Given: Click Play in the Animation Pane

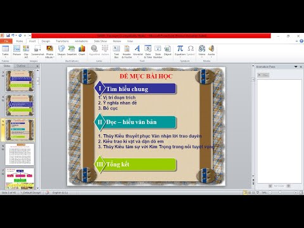Looking at the screenshot, I should coord(263,75).
